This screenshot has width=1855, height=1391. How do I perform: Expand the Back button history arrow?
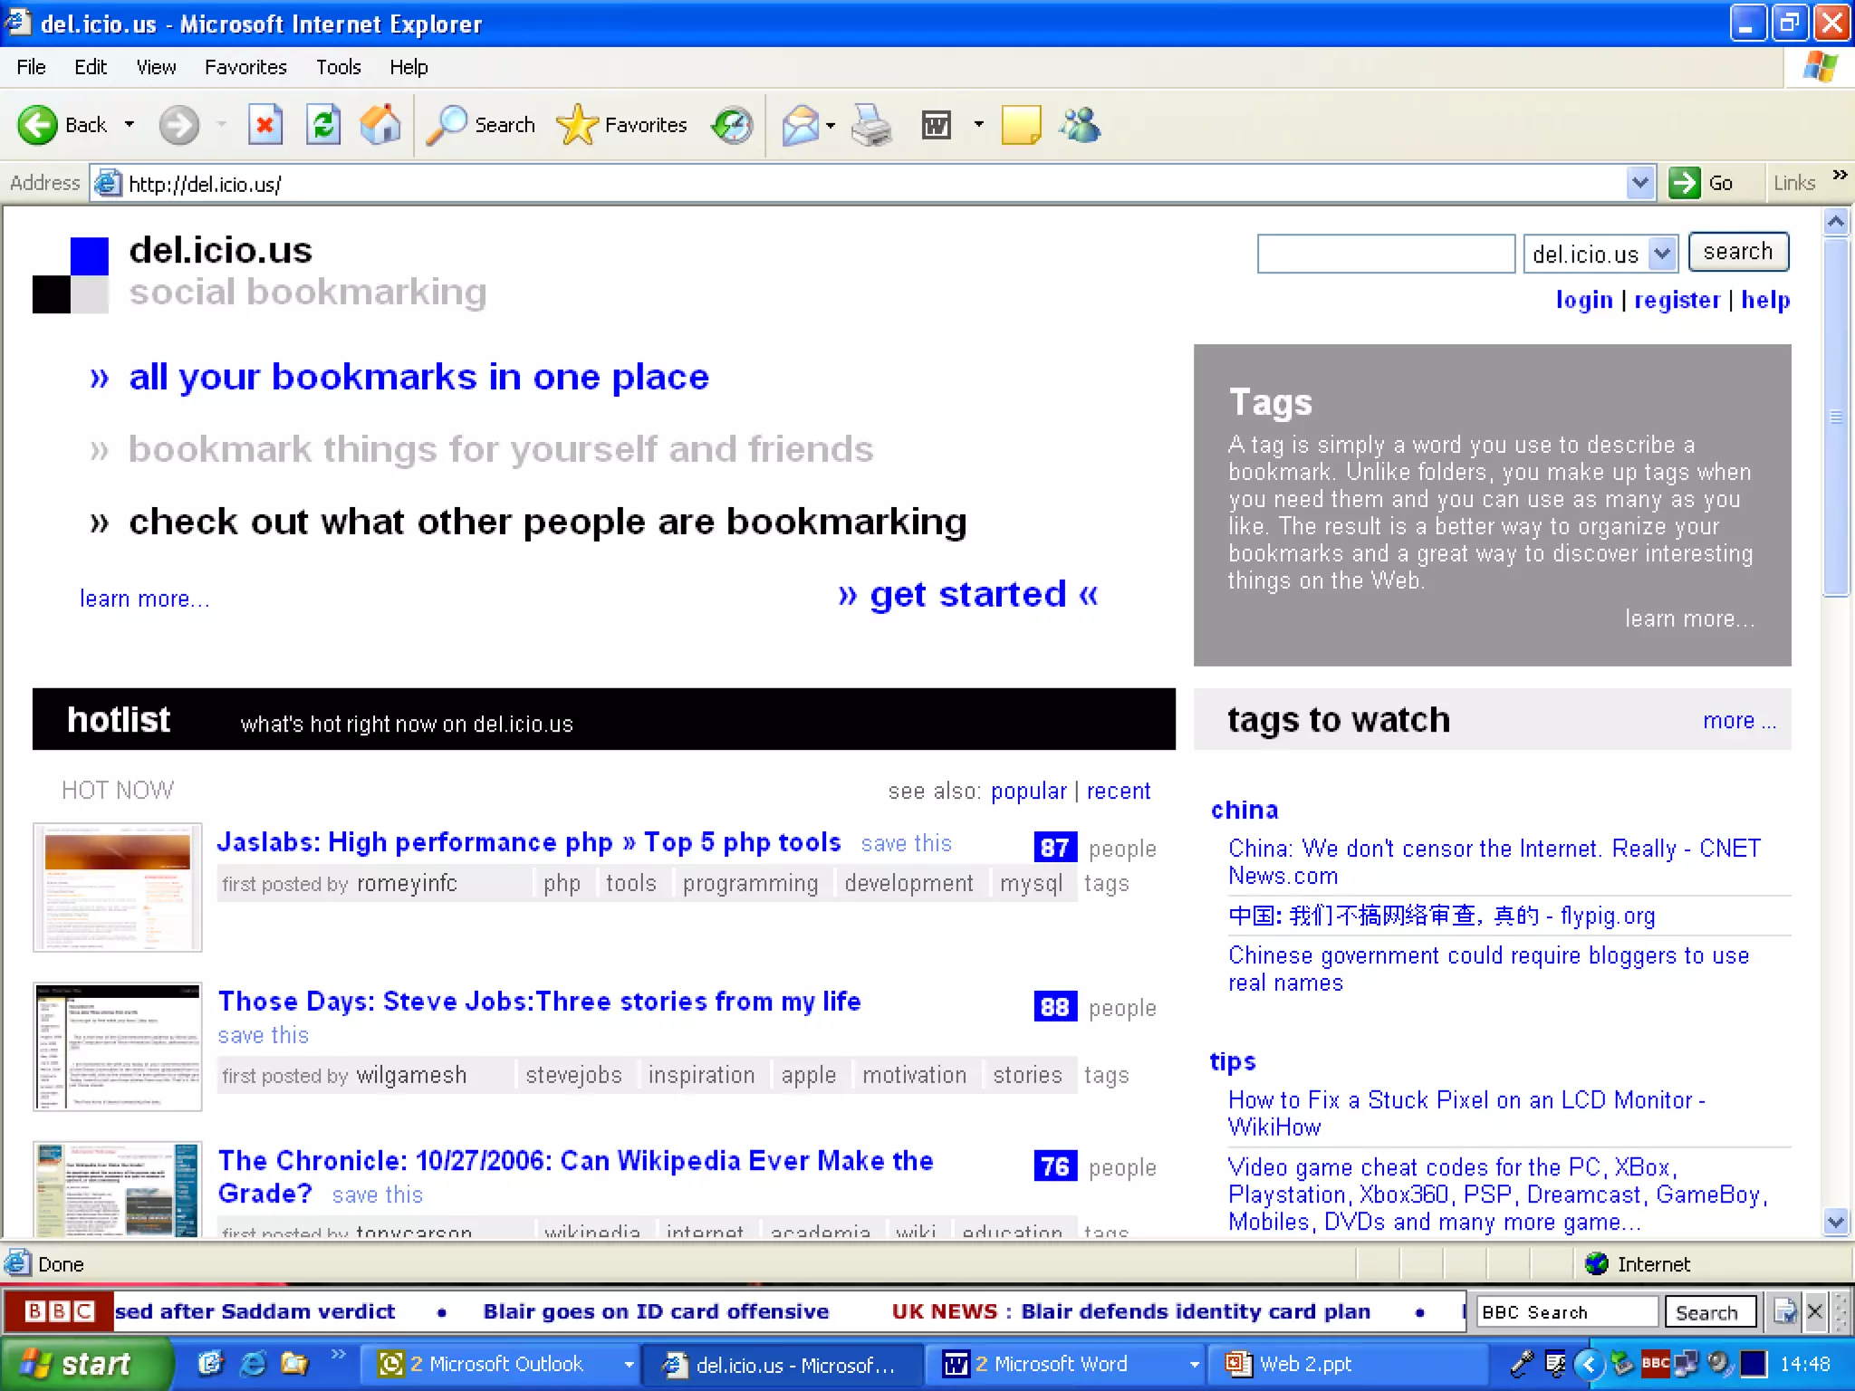coord(130,125)
